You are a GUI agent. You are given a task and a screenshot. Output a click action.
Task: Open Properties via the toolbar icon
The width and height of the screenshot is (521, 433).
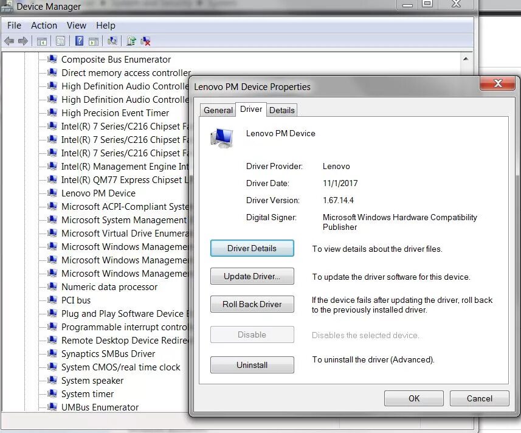60,41
